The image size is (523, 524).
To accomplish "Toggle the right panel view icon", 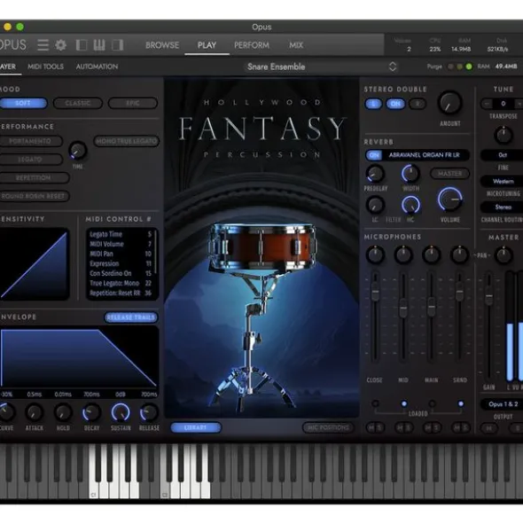I will click(x=117, y=45).
